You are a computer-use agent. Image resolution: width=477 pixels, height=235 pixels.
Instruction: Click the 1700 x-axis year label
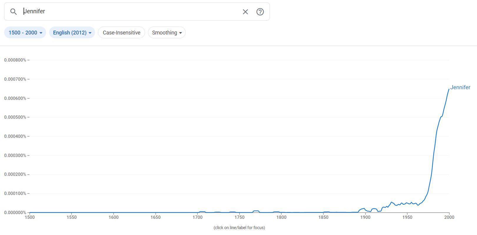[x=197, y=217]
